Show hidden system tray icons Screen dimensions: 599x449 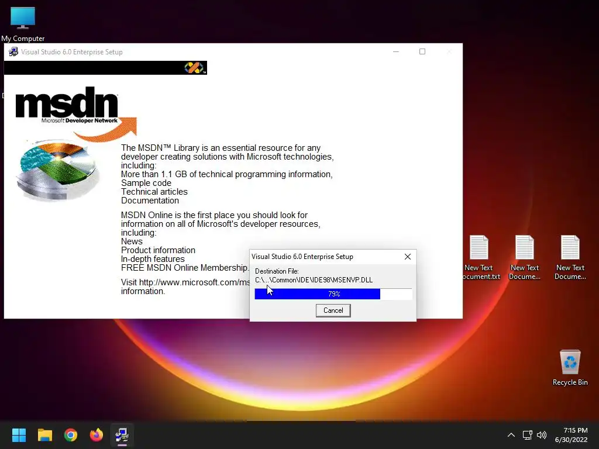point(511,435)
